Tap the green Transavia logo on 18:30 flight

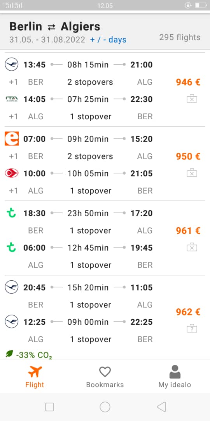coord(11,213)
